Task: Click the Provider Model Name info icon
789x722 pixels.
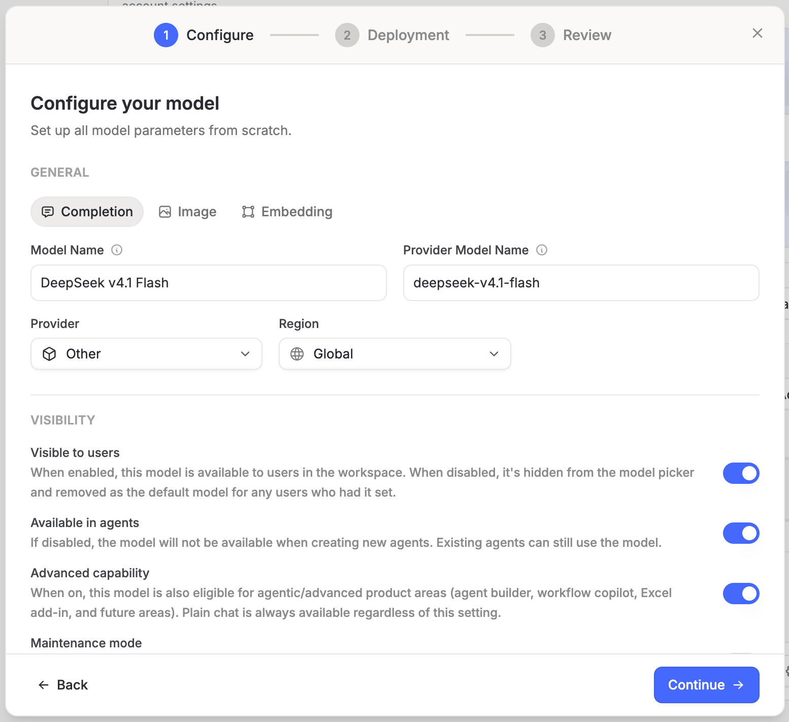Action: [x=542, y=250]
